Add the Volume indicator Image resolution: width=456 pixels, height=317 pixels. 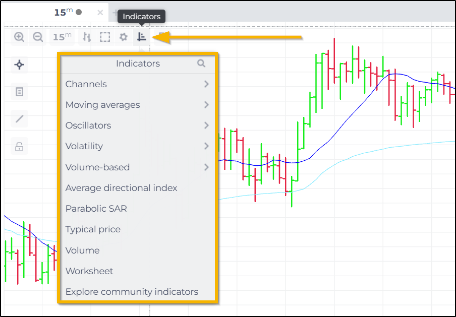click(x=138, y=250)
